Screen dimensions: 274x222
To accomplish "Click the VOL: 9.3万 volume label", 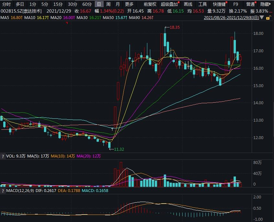I will pos(16,156).
